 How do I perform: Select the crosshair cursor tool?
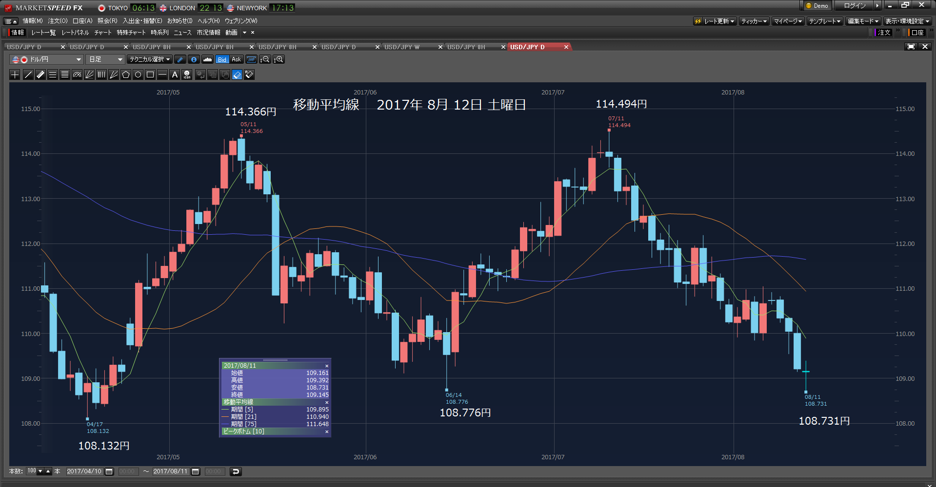15,75
